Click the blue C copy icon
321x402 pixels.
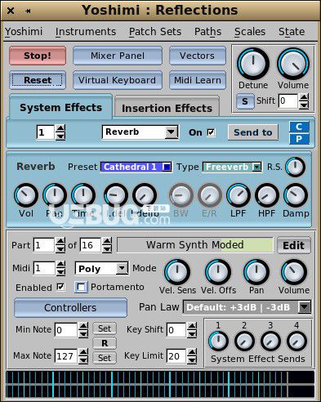(x=299, y=127)
